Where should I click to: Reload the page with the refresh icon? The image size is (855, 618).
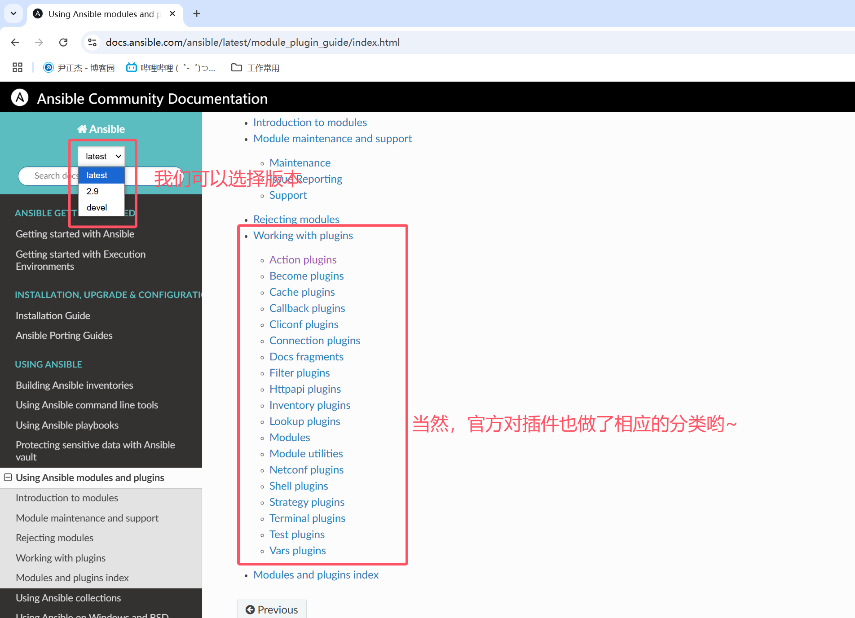pos(63,42)
